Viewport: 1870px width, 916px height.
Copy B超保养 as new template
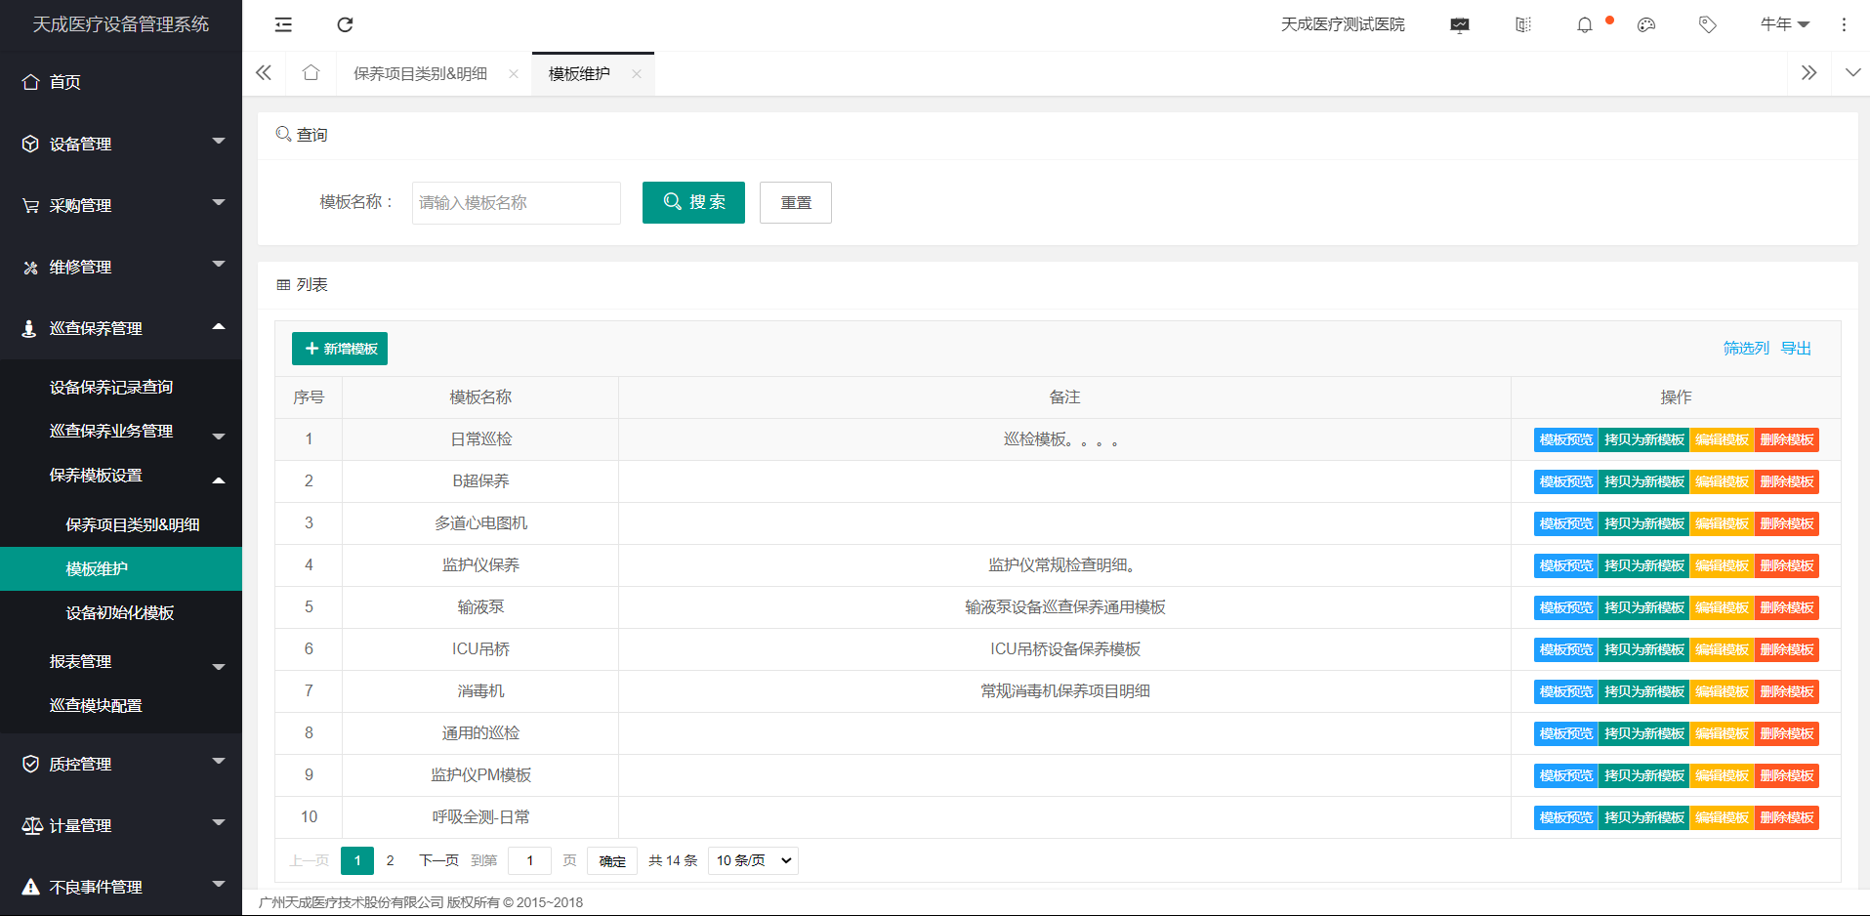pyautogui.click(x=1644, y=481)
